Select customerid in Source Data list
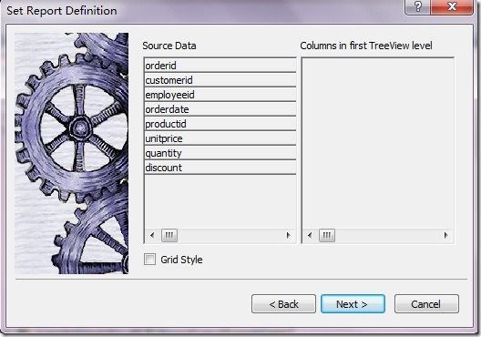Image resolution: width=481 pixels, height=337 pixels. pos(220,80)
